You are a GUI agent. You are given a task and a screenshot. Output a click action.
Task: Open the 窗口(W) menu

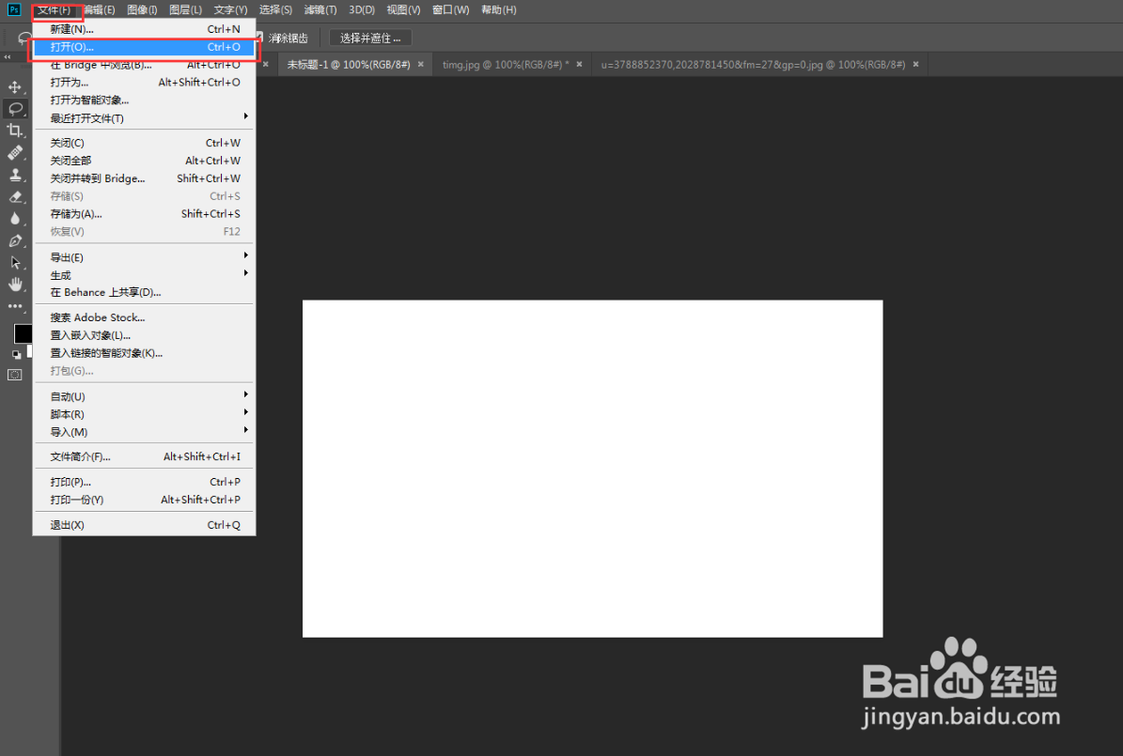(x=450, y=10)
